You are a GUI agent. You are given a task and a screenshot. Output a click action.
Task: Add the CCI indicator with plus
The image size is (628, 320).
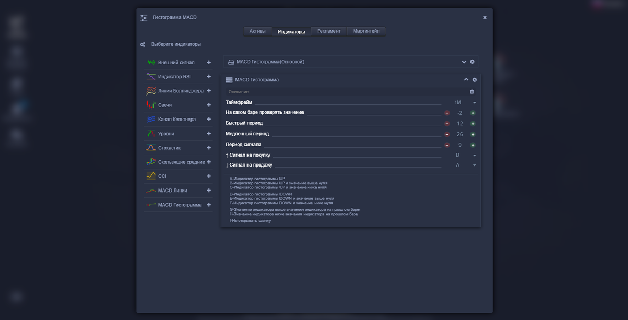[x=209, y=176]
